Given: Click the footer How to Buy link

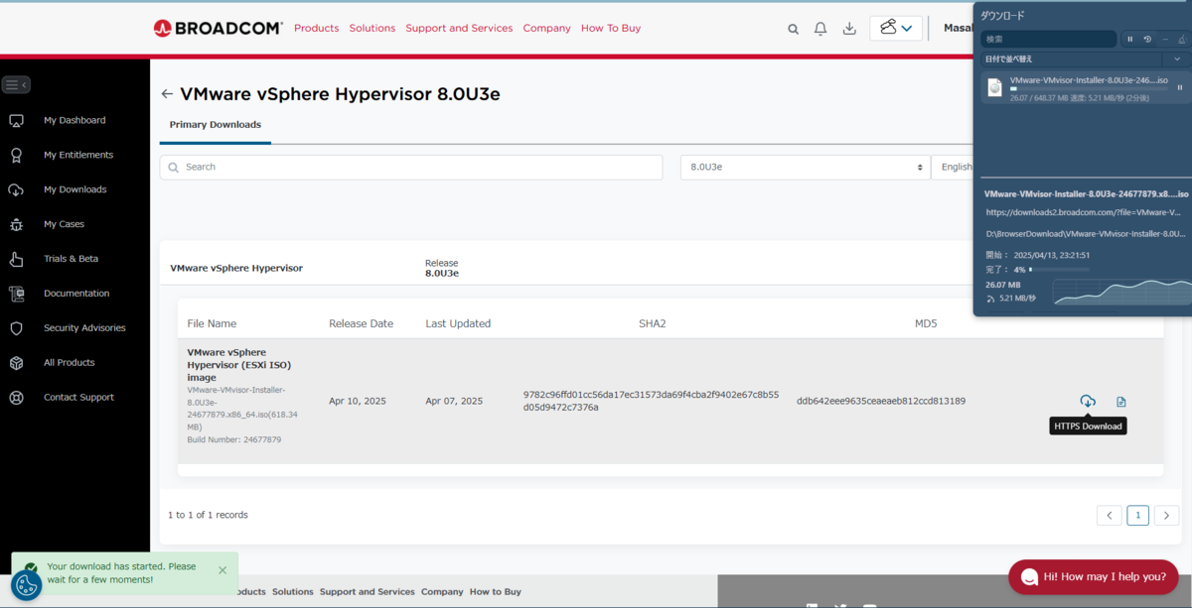Looking at the screenshot, I should click(496, 592).
